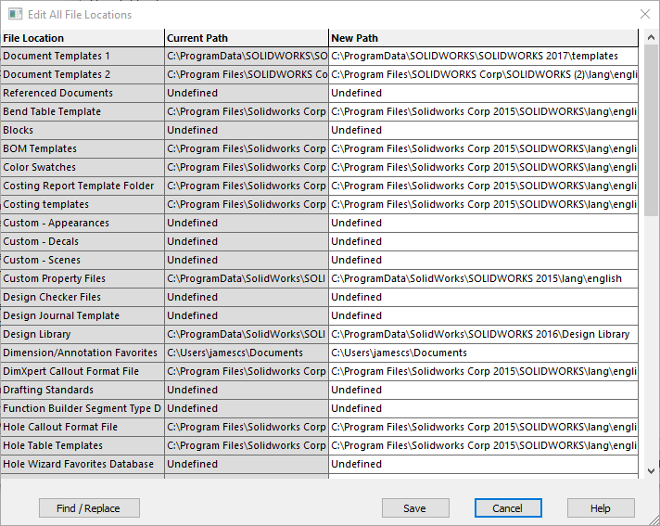Viewport: 660px width, 526px height.
Task: Edit New Path for Document Templates 1
Action: (483, 56)
